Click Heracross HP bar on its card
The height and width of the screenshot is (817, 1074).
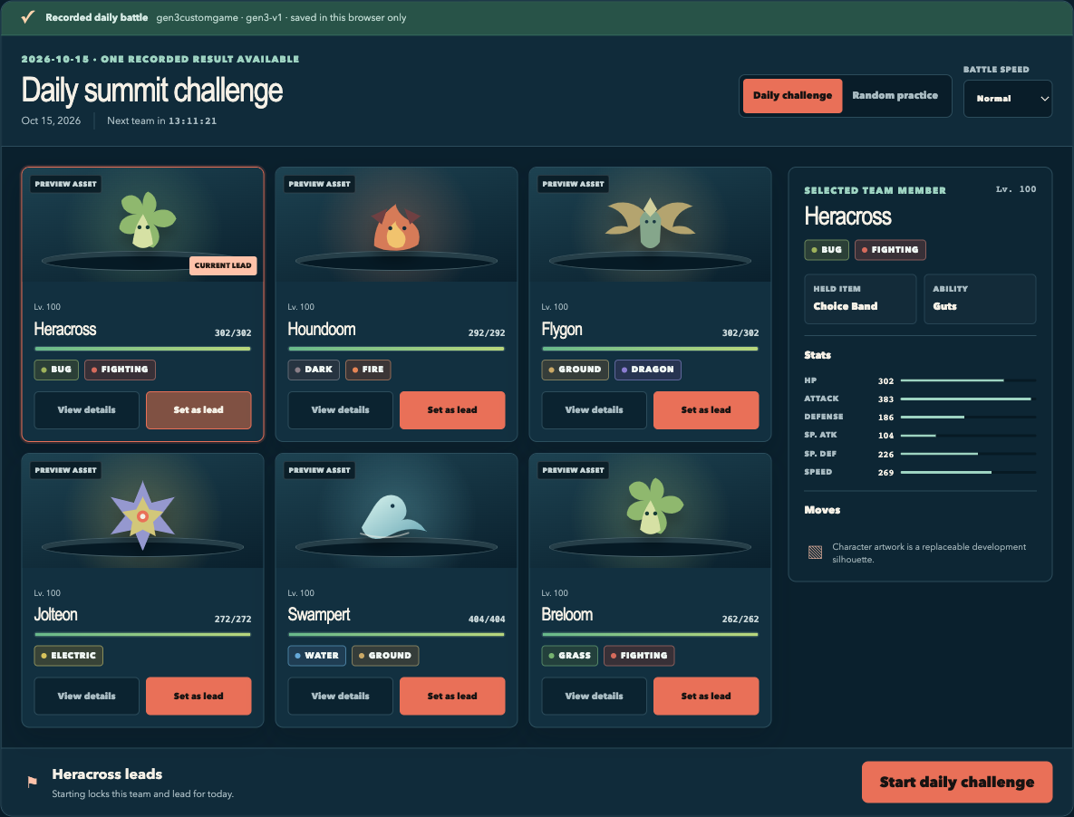pyautogui.click(x=142, y=349)
